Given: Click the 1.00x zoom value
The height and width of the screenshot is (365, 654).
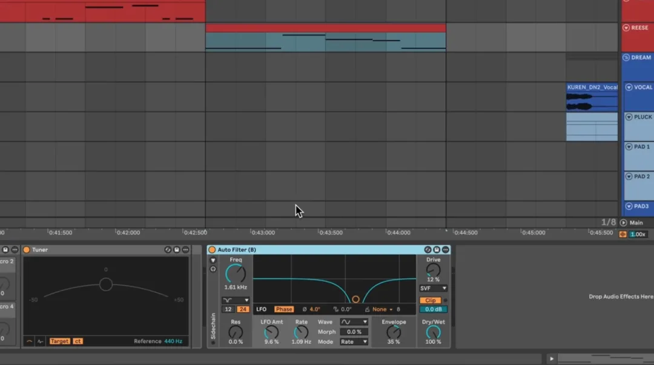Looking at the screenshot, I should point(638,234).
